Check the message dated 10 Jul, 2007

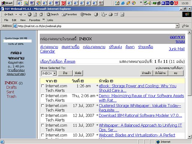point(43,135)
